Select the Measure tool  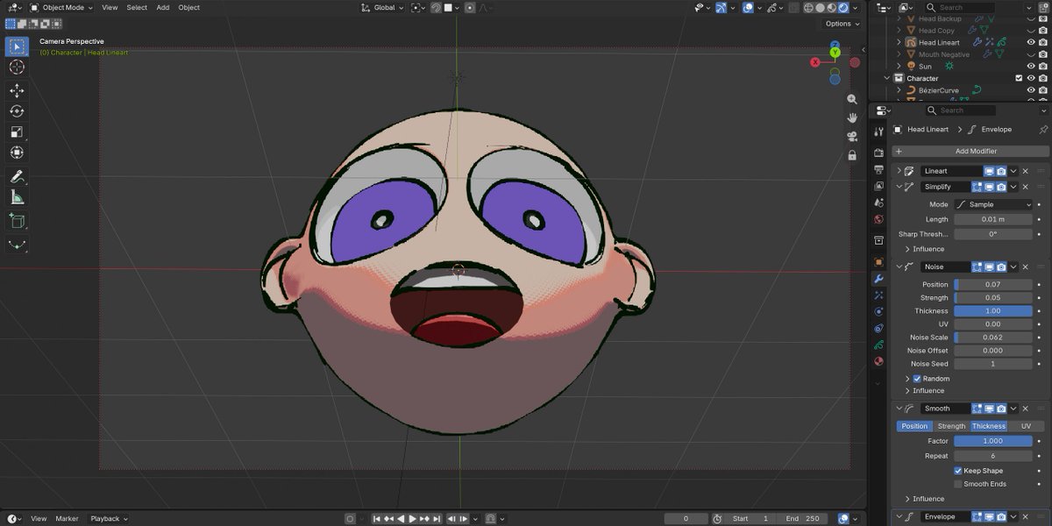pyautogui.click(x=17, y=197)
